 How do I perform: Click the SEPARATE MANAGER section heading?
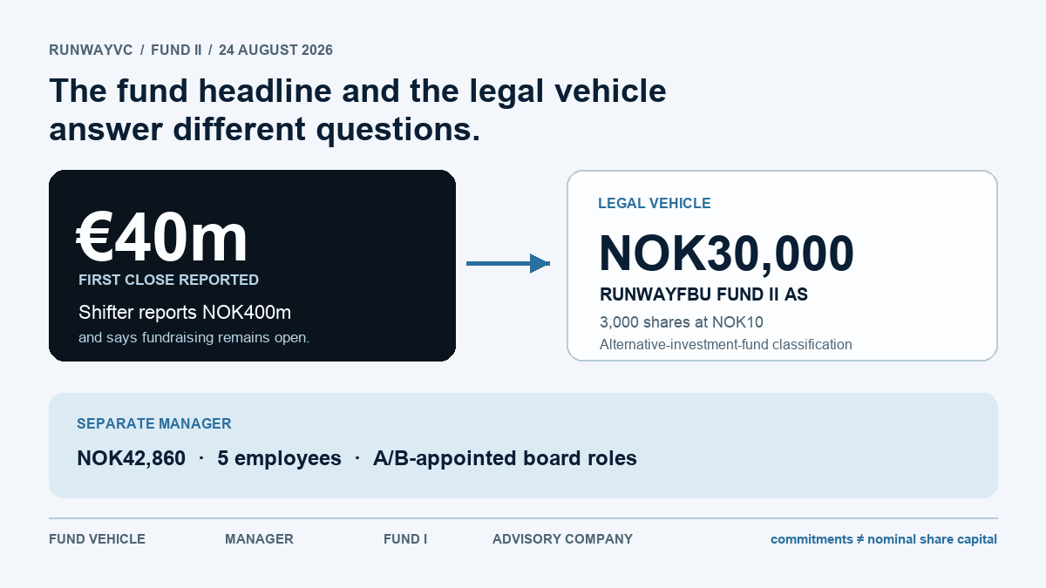(154, 424)
